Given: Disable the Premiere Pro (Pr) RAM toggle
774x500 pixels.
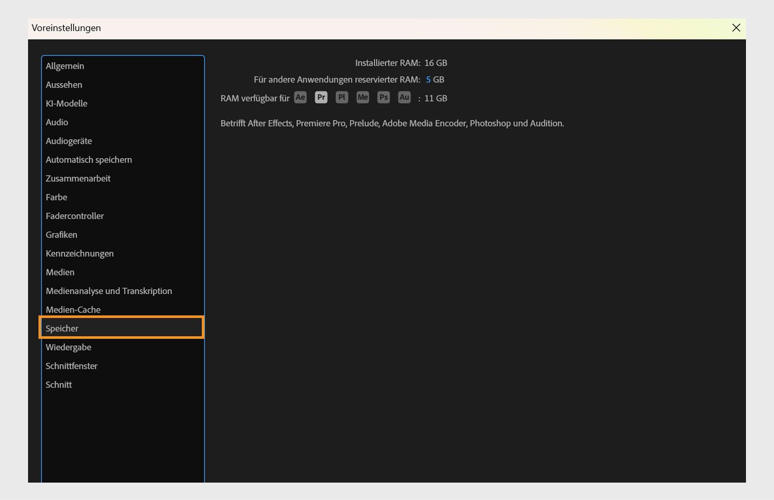Looking at the screenshot, I should click(321, 97).
